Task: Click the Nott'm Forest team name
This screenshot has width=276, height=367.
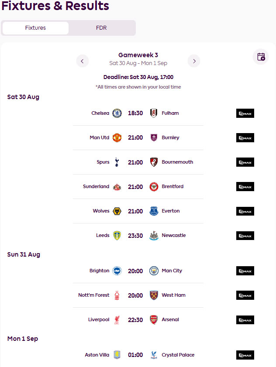Action: (94, 295)
